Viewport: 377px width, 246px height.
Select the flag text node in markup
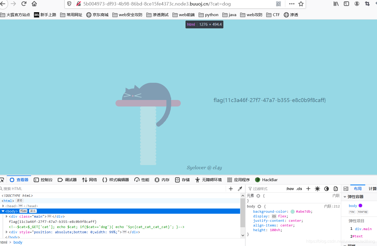click(53, 222)
